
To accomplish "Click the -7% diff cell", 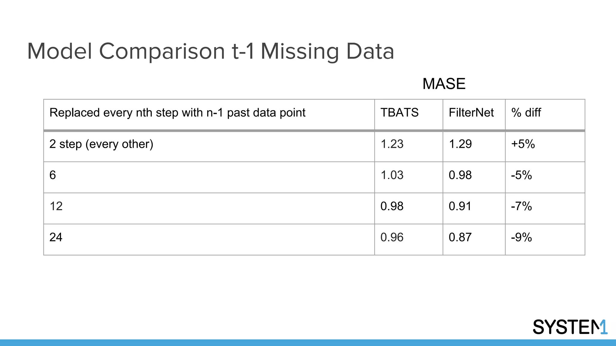I will point(522,207).
